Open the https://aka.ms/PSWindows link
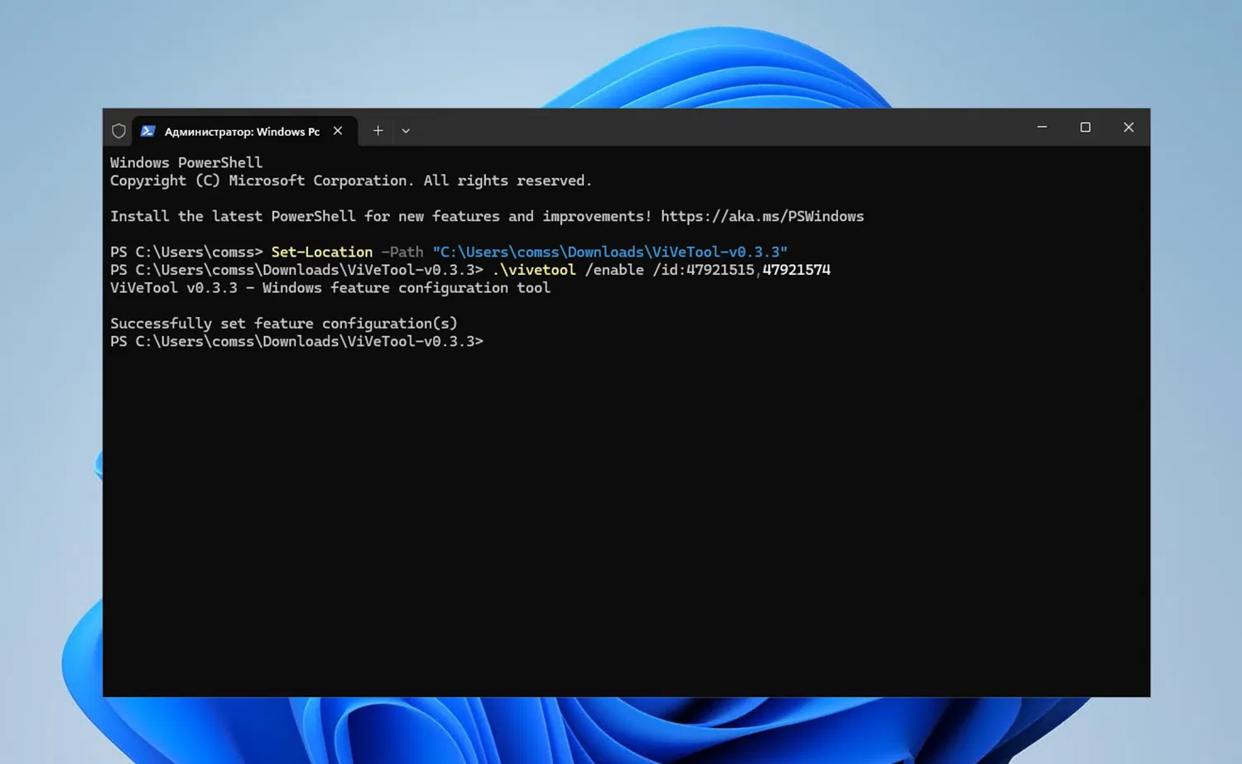The width and height of the screenshot is (1242, 764). point(762,216)
